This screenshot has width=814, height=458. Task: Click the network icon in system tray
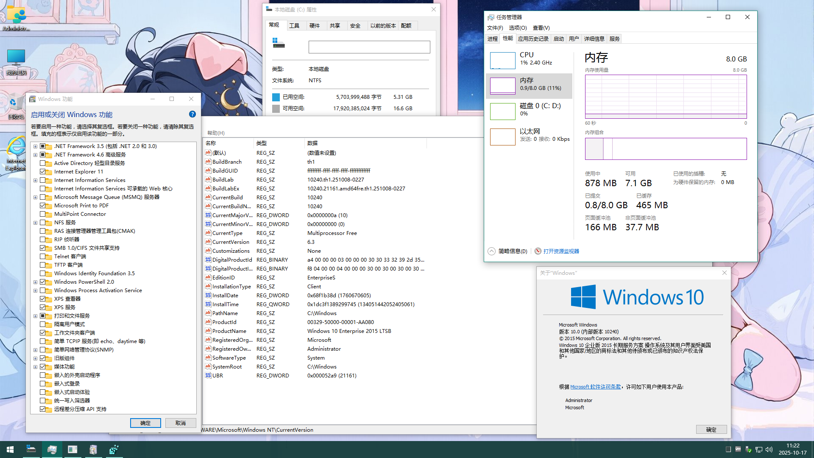(759, 450)
